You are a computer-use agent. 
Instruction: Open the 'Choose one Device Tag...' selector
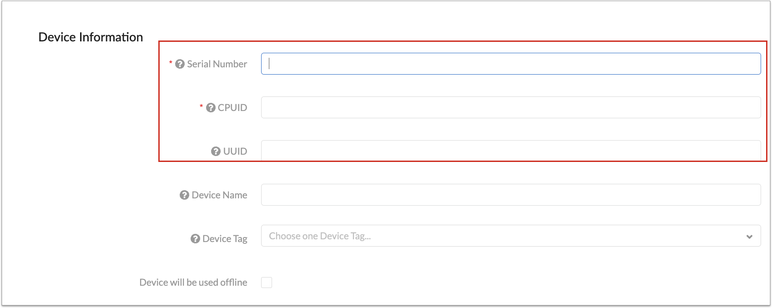click(500, 236)
